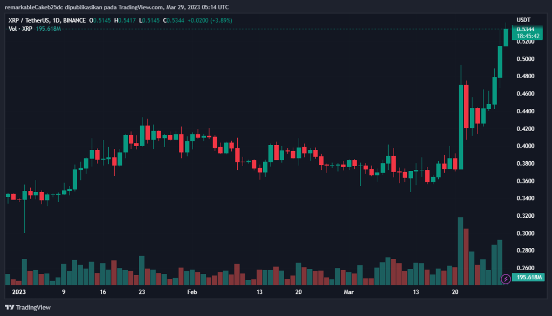Click the Feb date on time axis
Viewport: 552px width, 316px height.
192,292
